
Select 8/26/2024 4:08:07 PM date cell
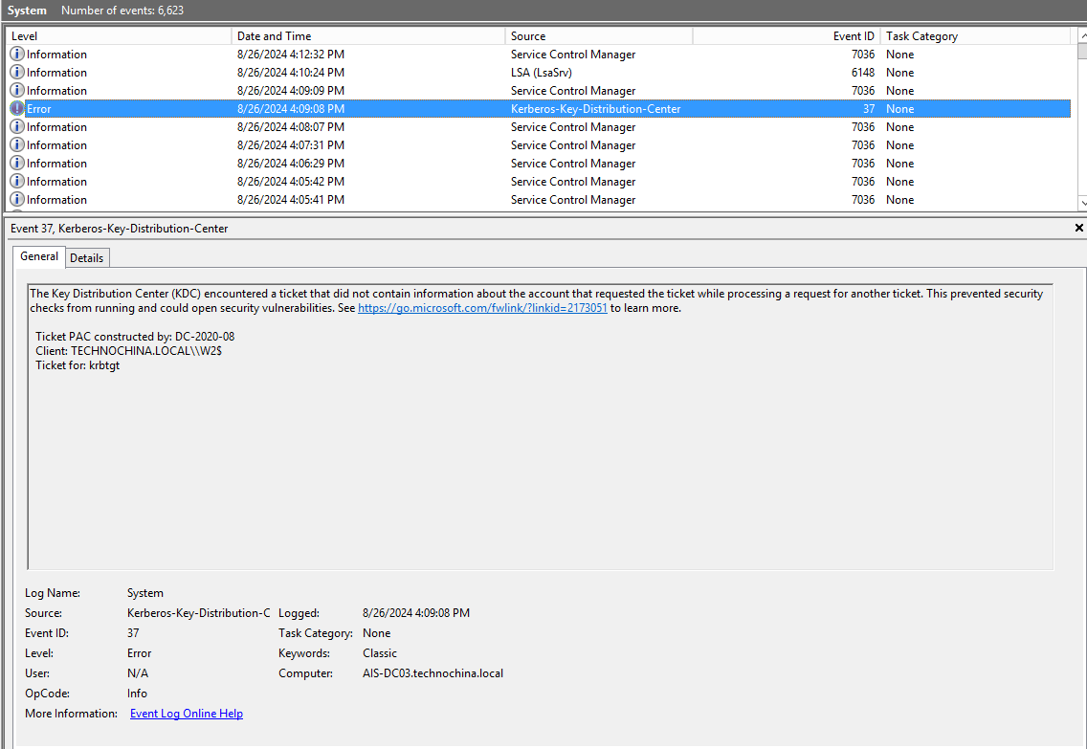(291, 127)
